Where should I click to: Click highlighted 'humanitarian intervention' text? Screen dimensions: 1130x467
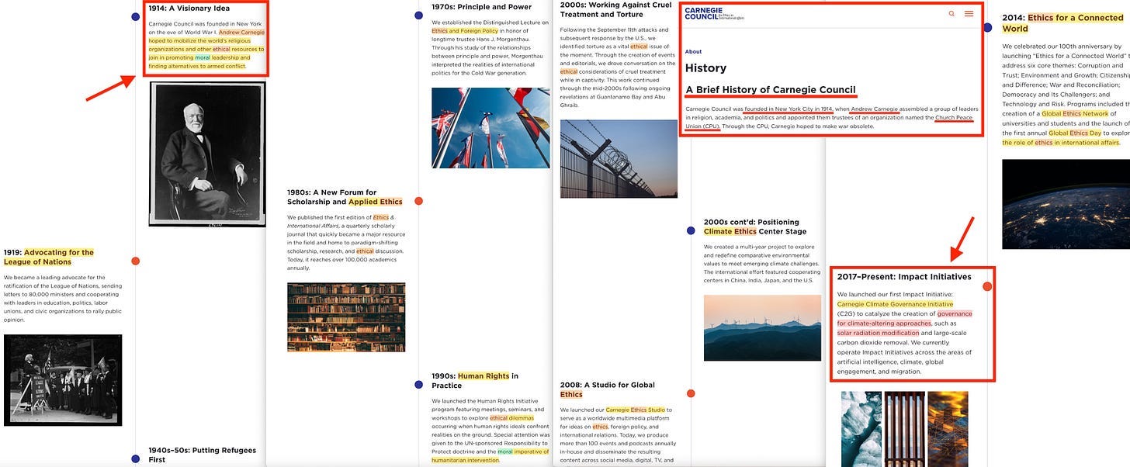(465, 460)
